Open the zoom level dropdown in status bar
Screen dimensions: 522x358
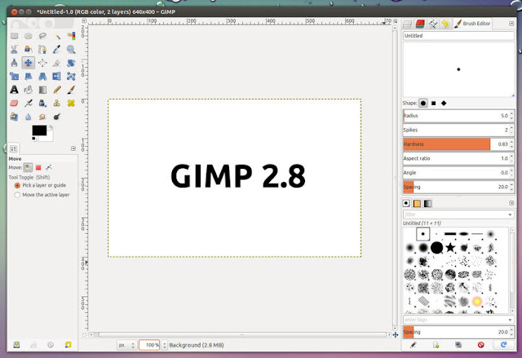pyautogui.click(x=165, y=345)
